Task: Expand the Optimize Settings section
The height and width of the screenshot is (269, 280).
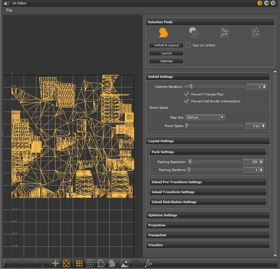Action: 208,215
